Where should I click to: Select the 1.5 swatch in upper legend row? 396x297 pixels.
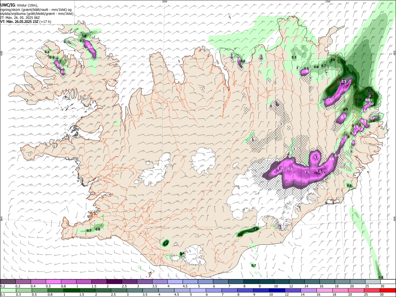pyautogui.click(x=99, y=282)
